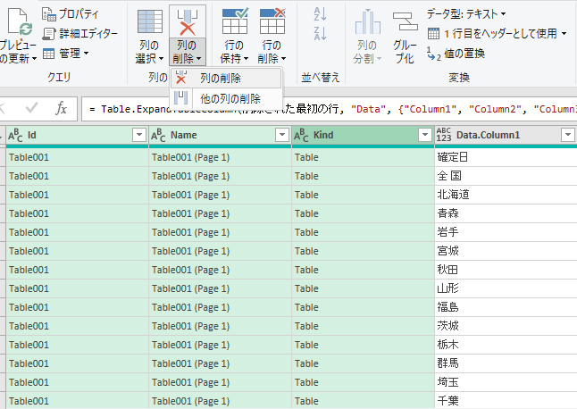Sort ascending with the A-Z icon
The image size is (577, 409).
click(x=320, y=14)
